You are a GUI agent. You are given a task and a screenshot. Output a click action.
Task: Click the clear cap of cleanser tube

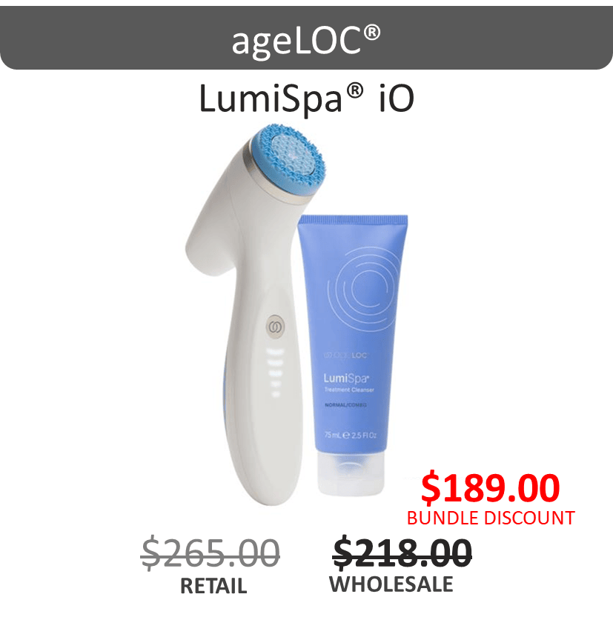tap(351, 473)
